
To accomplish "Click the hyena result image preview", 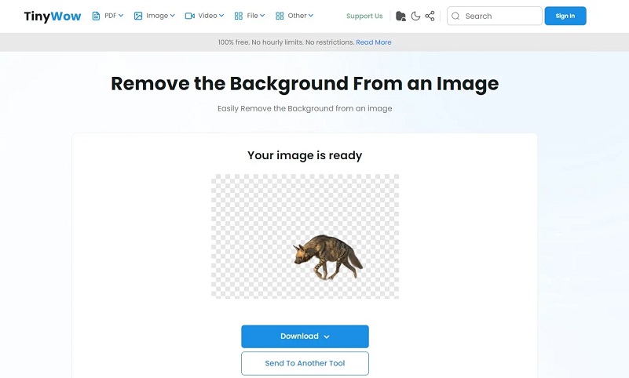I will [305, 236].
